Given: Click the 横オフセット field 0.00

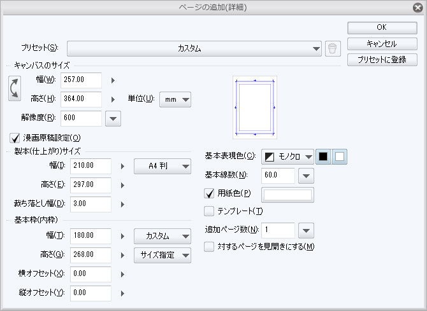Looking at the screenshot, I should (x=90, y=274).
